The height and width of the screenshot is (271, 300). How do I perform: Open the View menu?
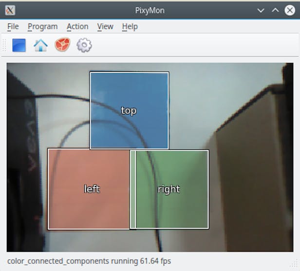(105, 26)
